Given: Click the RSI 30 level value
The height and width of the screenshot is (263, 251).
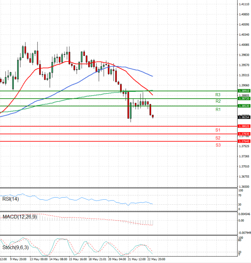Looking at the screenshot, I should tap(240, 204).
